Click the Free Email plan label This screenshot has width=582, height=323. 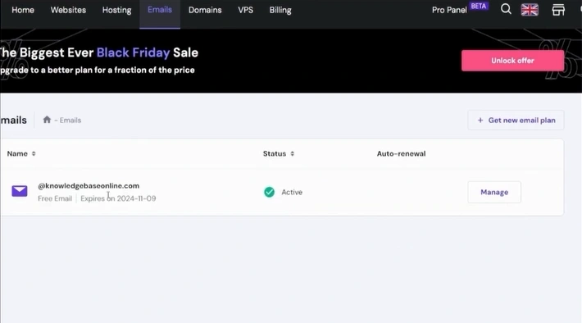pos(55,198)
